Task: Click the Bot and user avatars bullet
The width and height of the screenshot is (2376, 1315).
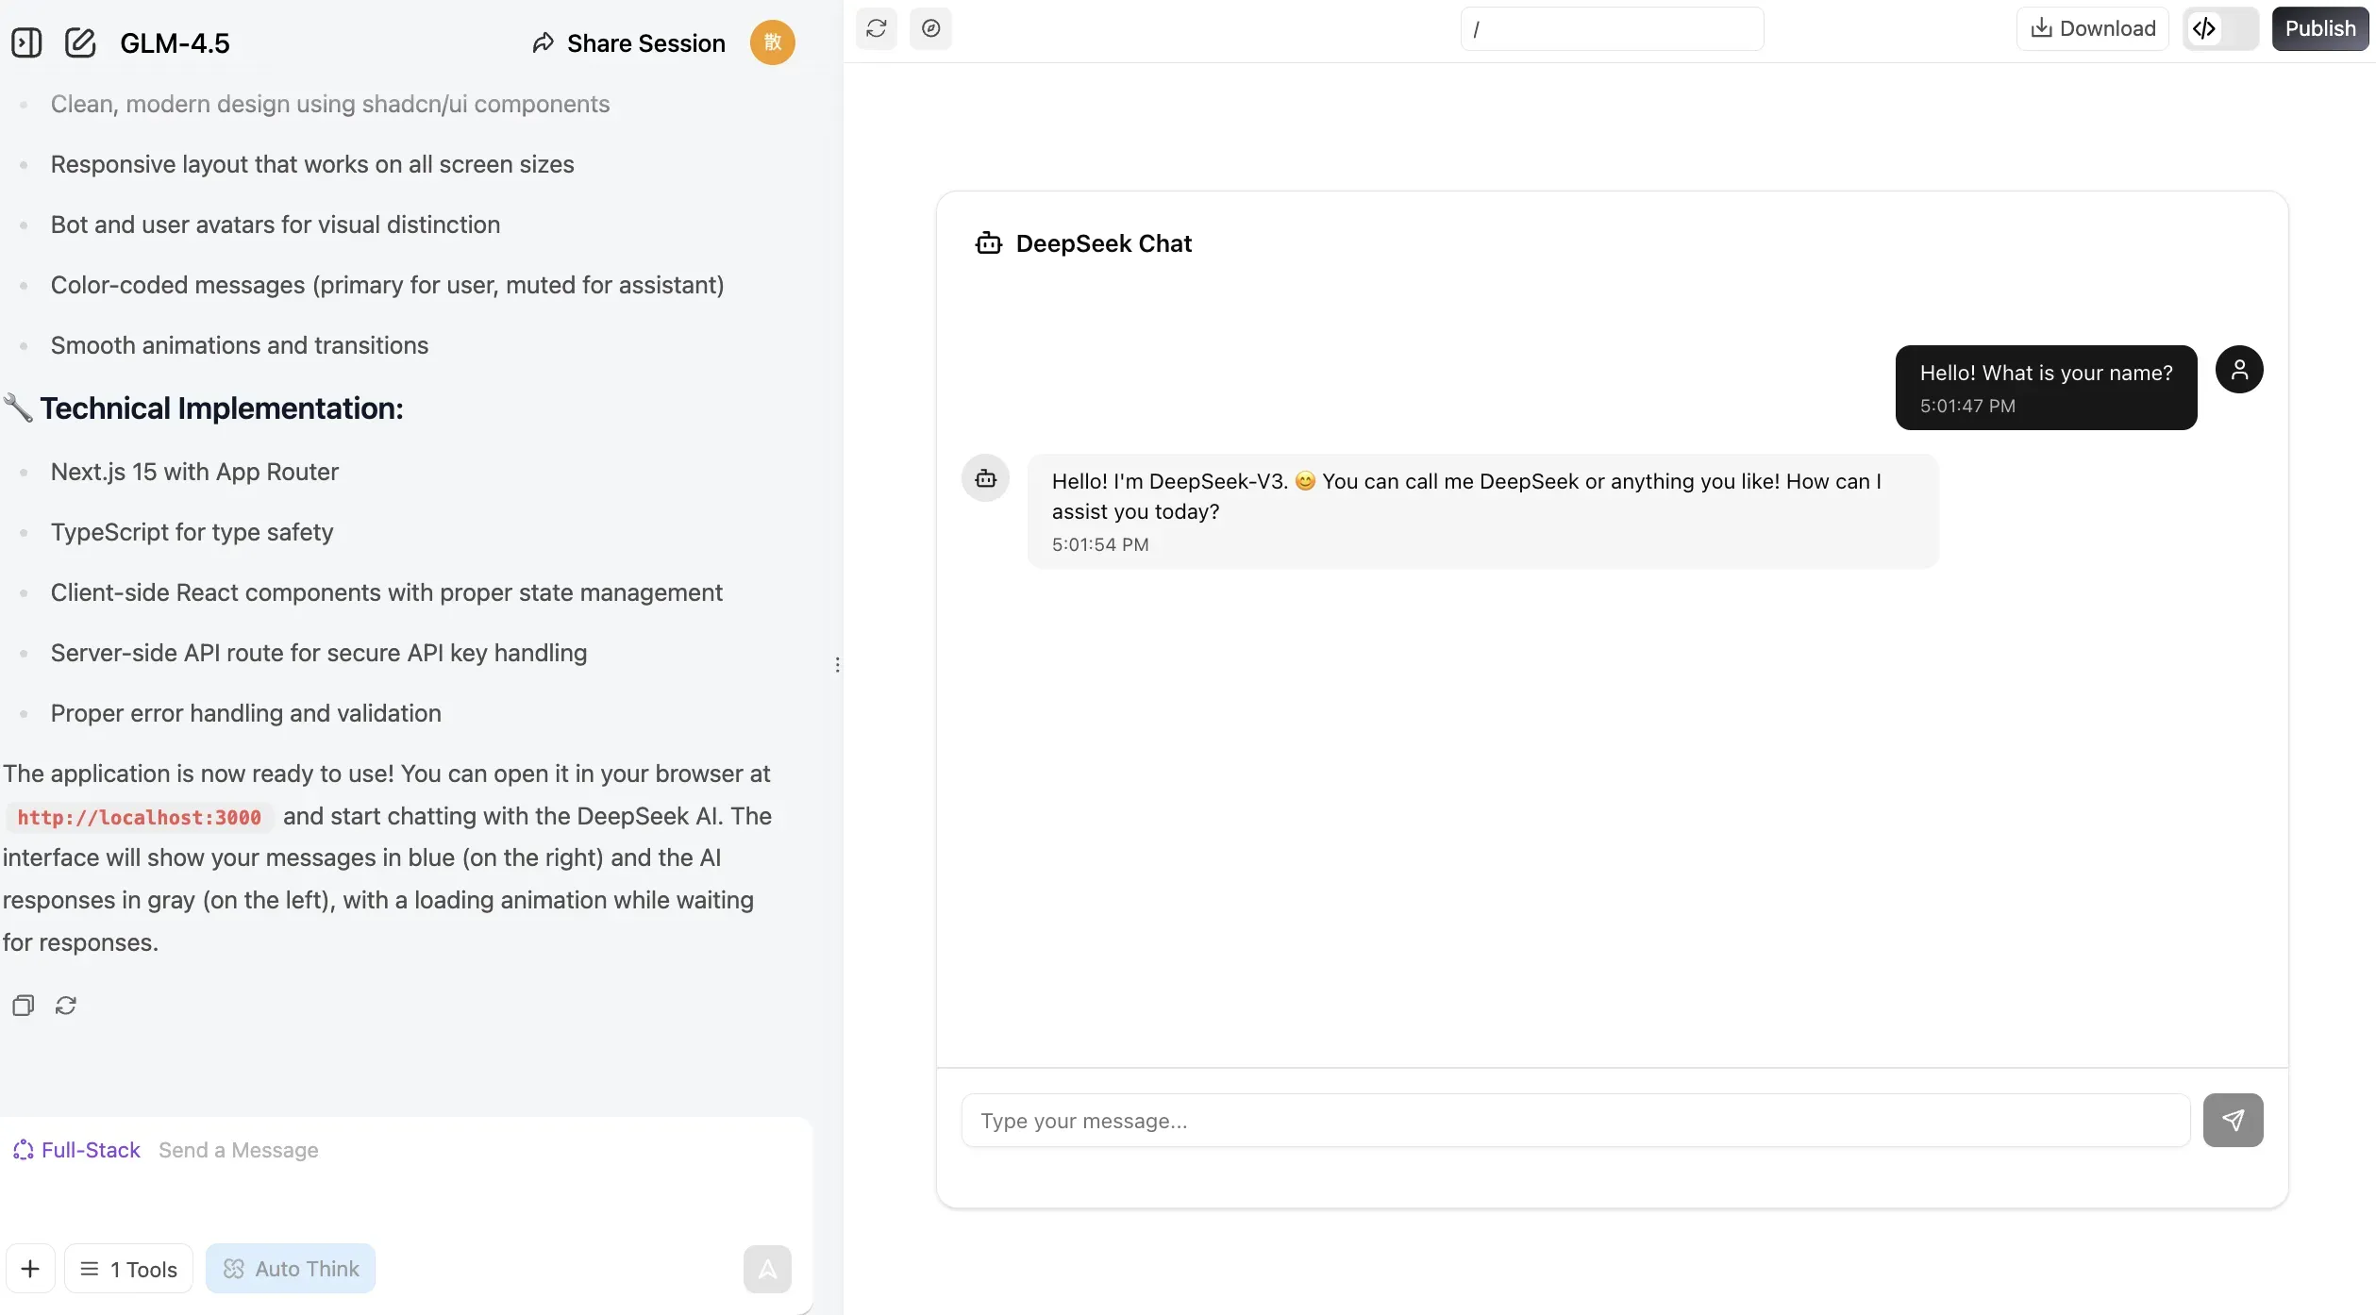Action: [x=276, y=225]
